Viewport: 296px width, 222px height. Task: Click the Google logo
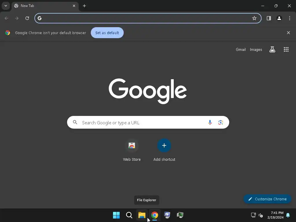pyautogui.click(x=148, y=91)
